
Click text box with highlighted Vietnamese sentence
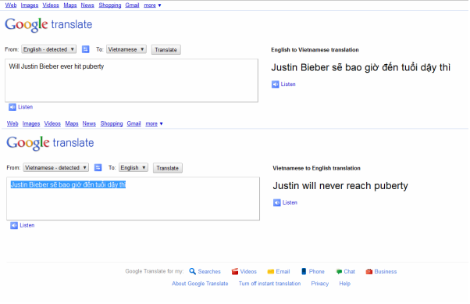133,198
